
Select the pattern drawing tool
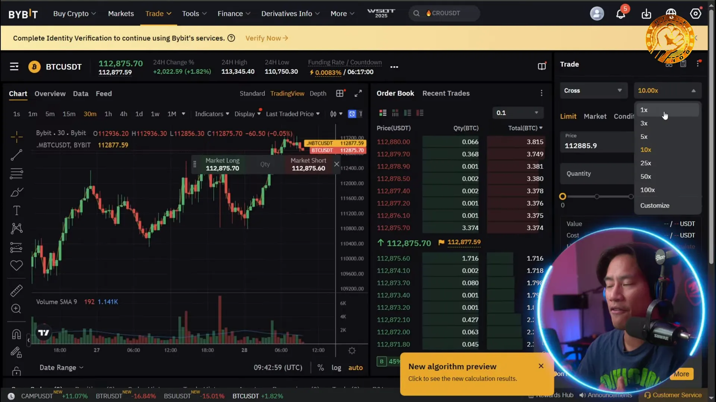click(x=16, y=229)
